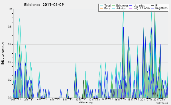This screenshot has width=171, height=105.
Task: Click the Bots legend entry
Action: [105, 8]
